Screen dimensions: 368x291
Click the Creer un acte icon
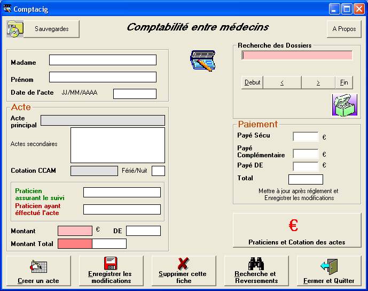[38, 266]
